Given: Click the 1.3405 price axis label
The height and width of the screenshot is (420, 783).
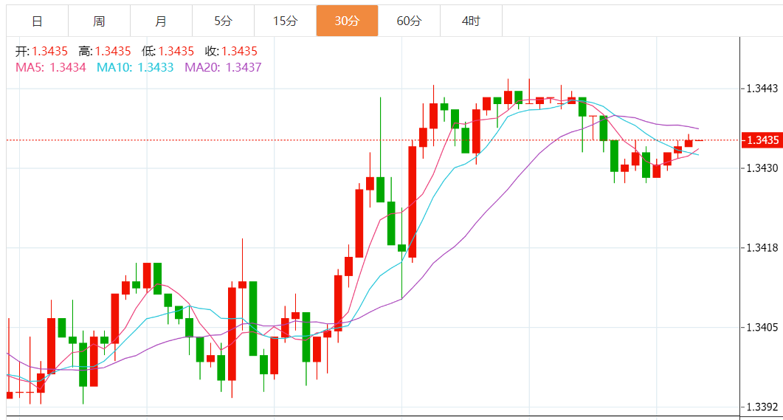Looking at the screenshot, I should point(762,328).
